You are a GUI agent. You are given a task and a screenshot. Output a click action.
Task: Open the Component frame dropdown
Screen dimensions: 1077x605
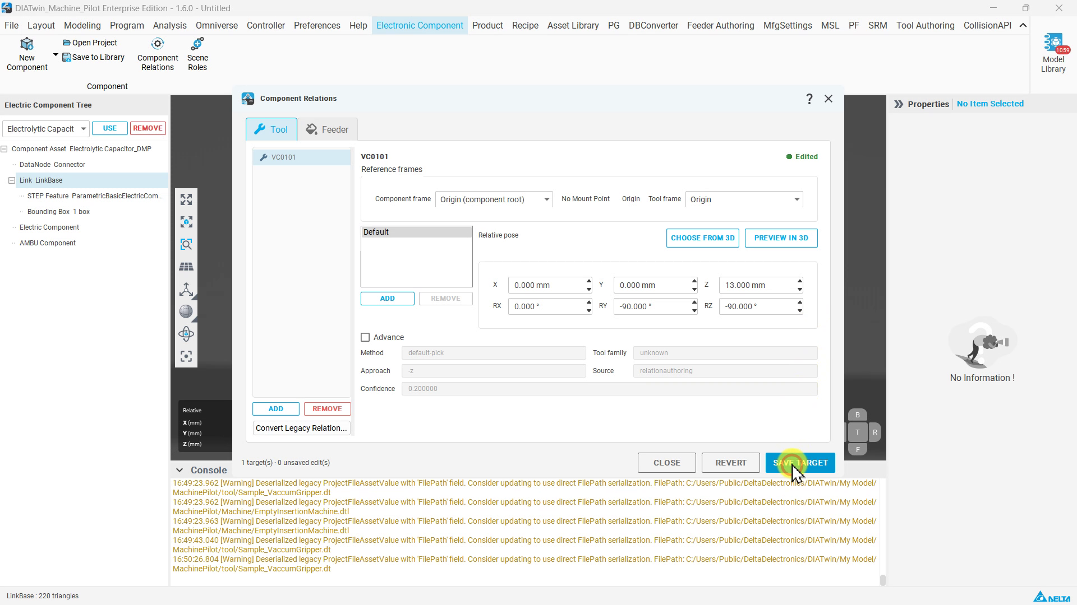[x=494, y=199]
